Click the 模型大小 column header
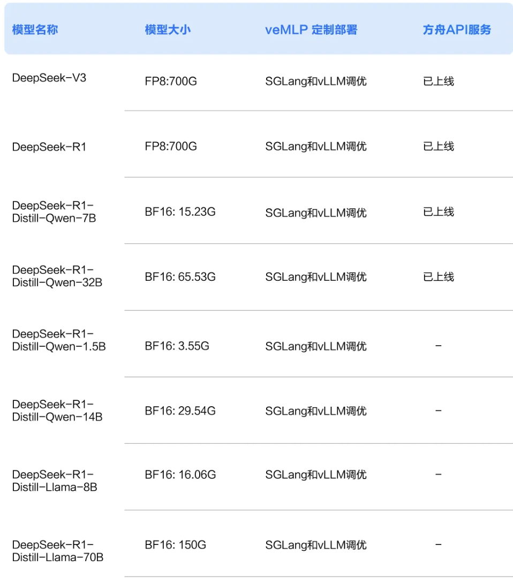This screenshot has width=513, height=583. 168,30
